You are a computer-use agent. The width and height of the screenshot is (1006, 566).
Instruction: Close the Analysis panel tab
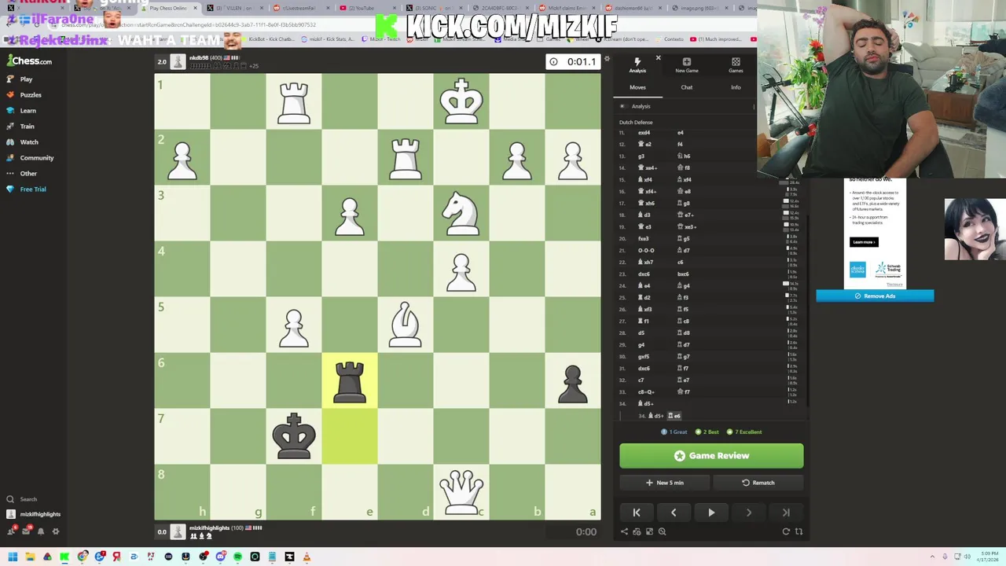click(658, 59)
